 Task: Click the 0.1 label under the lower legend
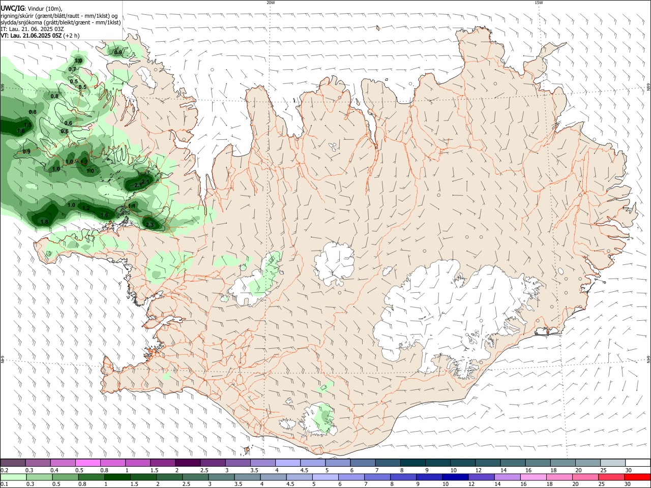(x=4, y=484)
